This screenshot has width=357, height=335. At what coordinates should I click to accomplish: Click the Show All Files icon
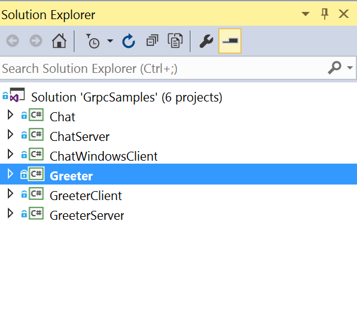(175, 41)
